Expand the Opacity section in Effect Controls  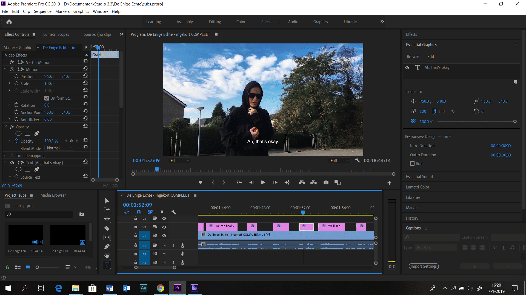tap(5, 127)
